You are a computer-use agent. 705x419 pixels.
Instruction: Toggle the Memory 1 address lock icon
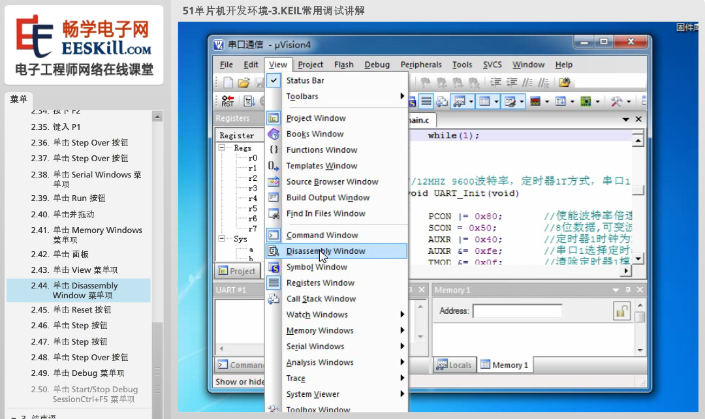point(621,311)
